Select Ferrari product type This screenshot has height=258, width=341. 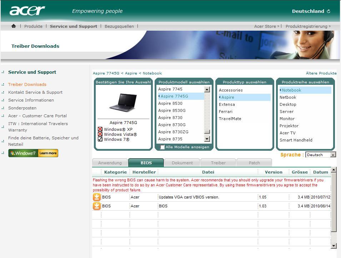coord(226,112)
